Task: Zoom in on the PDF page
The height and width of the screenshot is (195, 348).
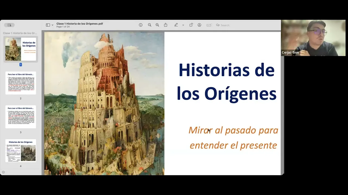Action: 157,25
